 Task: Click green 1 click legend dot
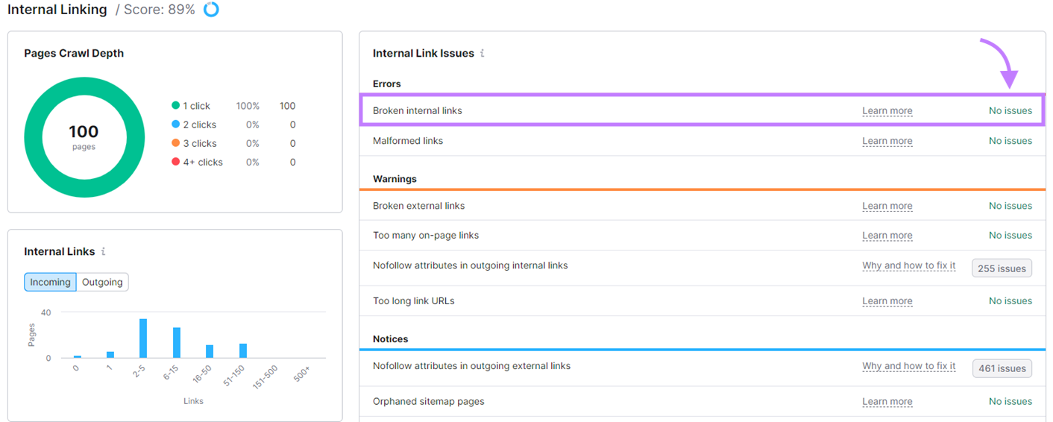(176, 106)
